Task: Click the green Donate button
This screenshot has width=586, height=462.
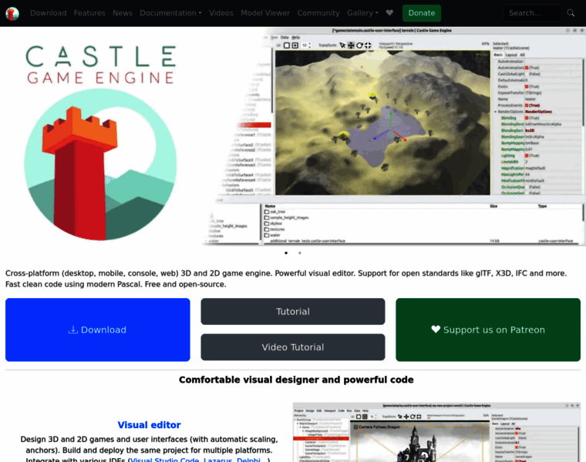Action: point(422,13)
